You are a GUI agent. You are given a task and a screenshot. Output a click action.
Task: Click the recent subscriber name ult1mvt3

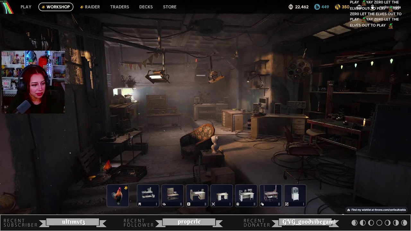74,222
